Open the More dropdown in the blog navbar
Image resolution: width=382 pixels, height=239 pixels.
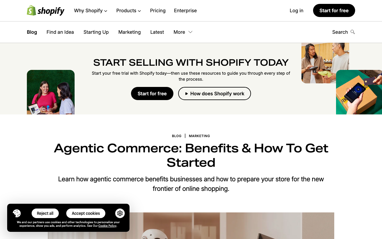pyautogui.click(x=183, y=32)
